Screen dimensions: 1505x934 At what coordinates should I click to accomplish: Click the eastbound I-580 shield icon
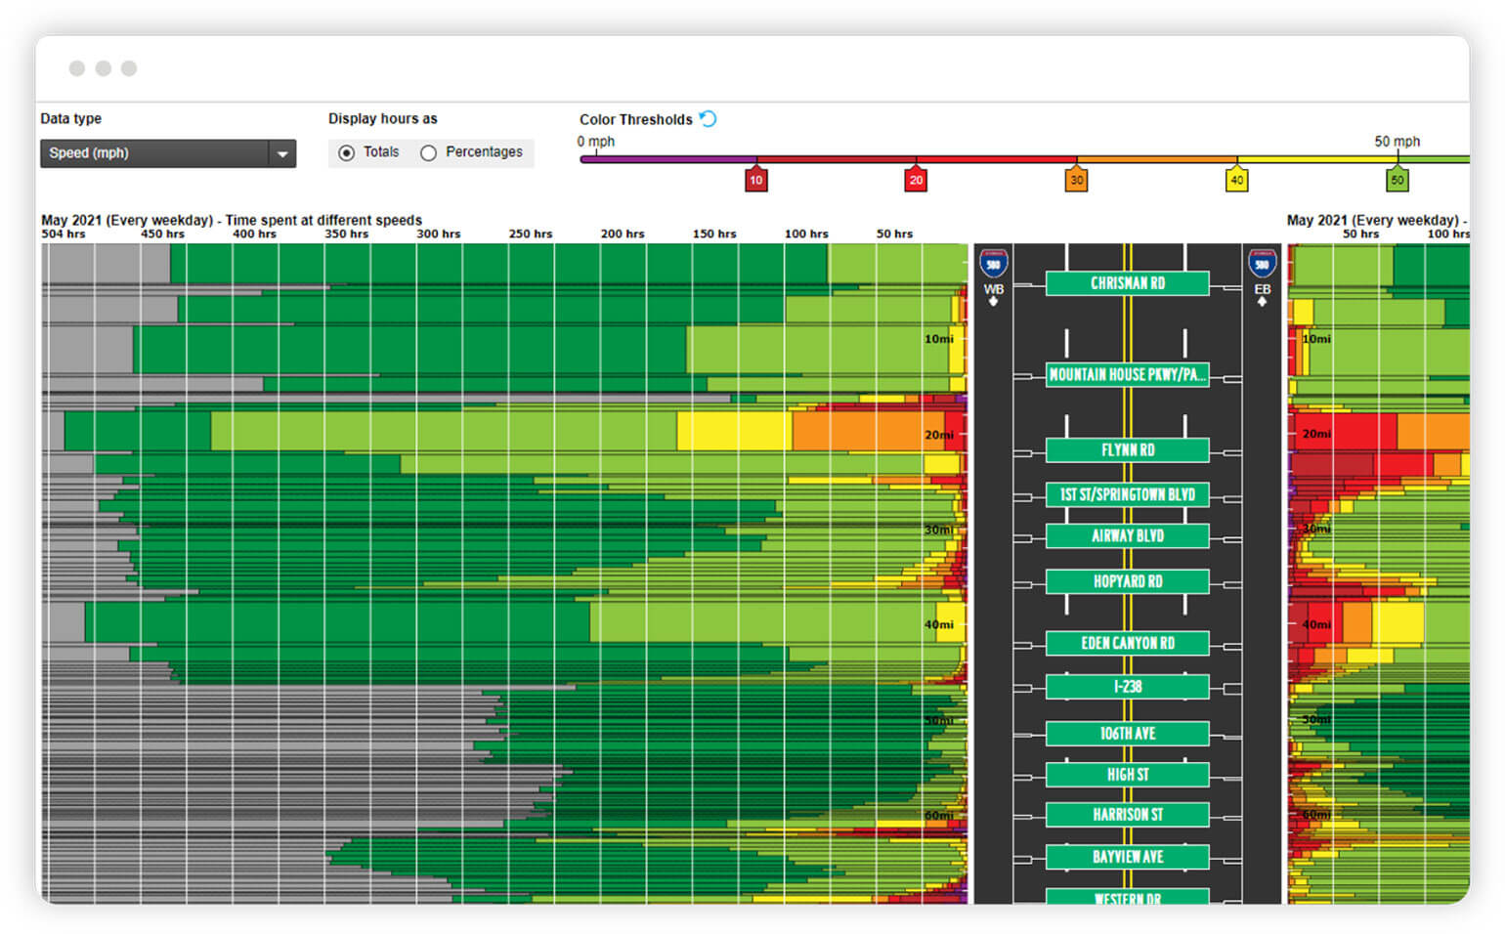pos(1262,264)
